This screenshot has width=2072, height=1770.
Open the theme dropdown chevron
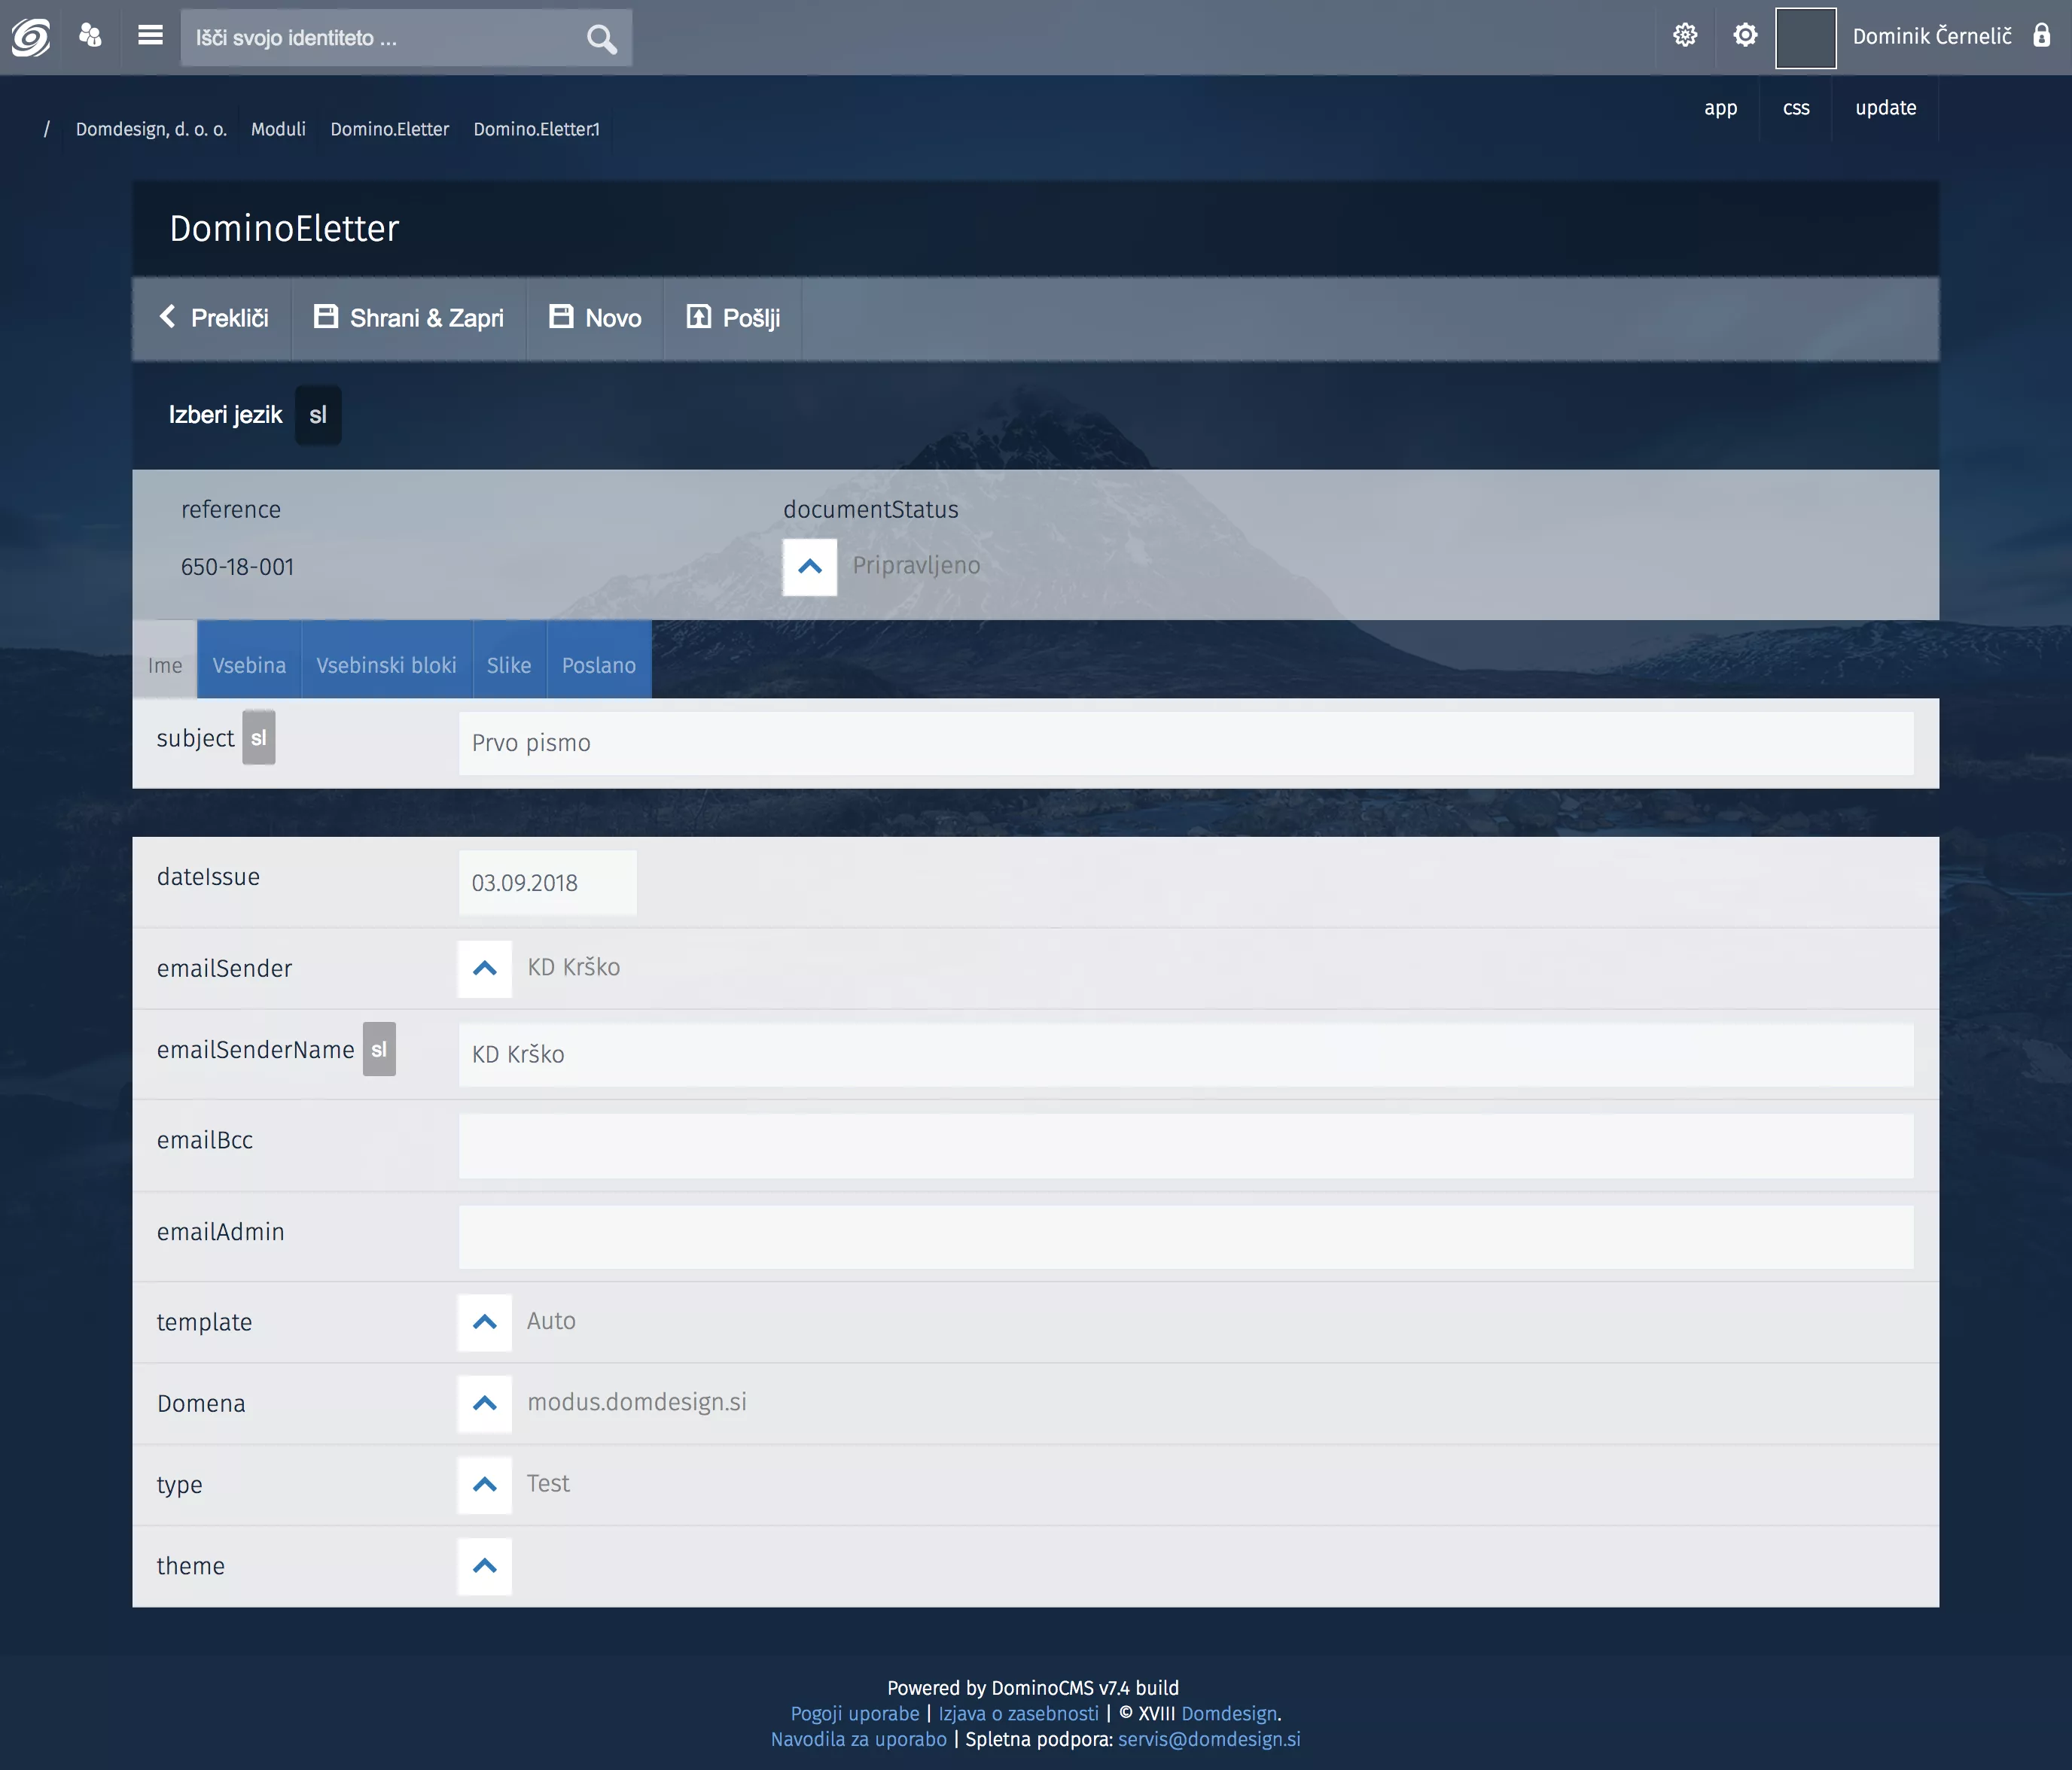point(485,1565)
